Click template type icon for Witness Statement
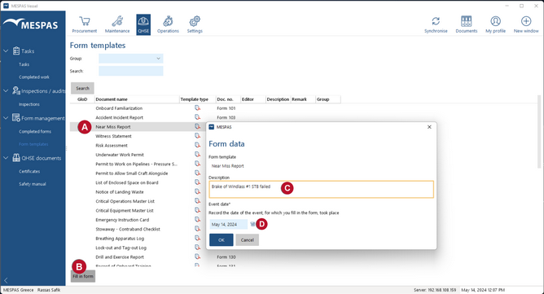544x294 pixels. coord(197,136)
